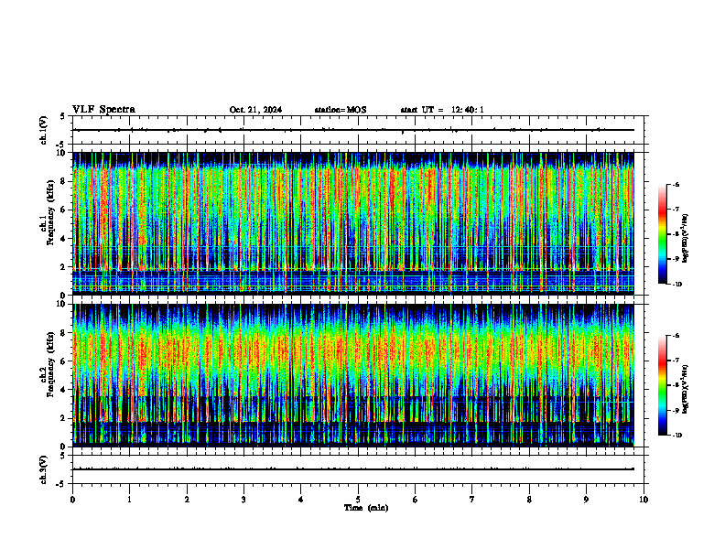
Task: Click the "3" tick on the time axis
Action: pyautogui.click(x=243, y=500)
